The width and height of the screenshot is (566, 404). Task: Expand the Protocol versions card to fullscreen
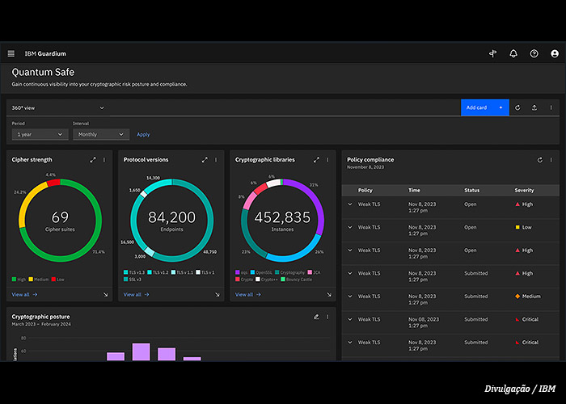[205, 159]
